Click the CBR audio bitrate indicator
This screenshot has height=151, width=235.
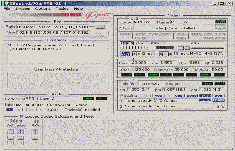88,99
